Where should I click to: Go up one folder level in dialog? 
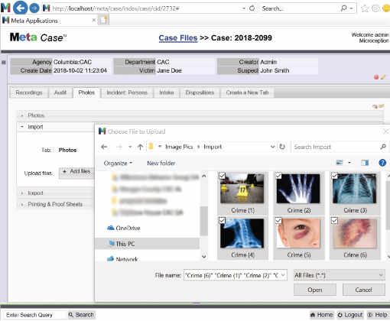click(x=140, y=147)
